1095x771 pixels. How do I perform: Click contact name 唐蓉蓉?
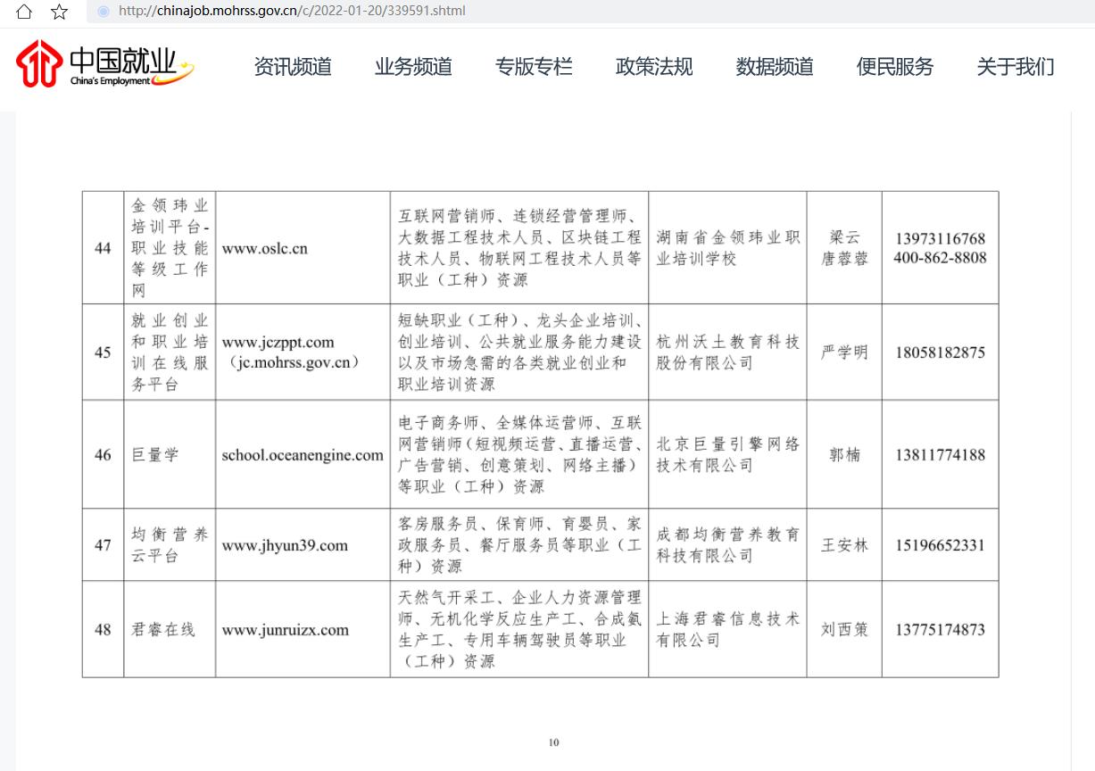pyautogui.click(x=844, y=259)
